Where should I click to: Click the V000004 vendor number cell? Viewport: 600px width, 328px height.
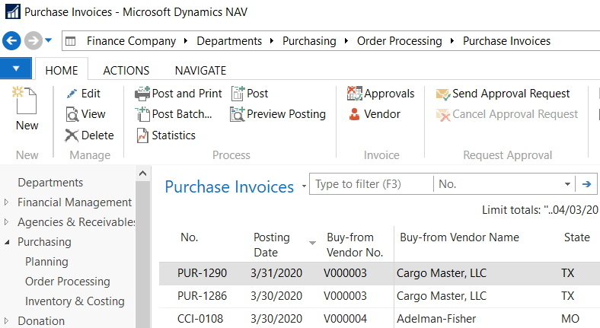pos(345,318)
